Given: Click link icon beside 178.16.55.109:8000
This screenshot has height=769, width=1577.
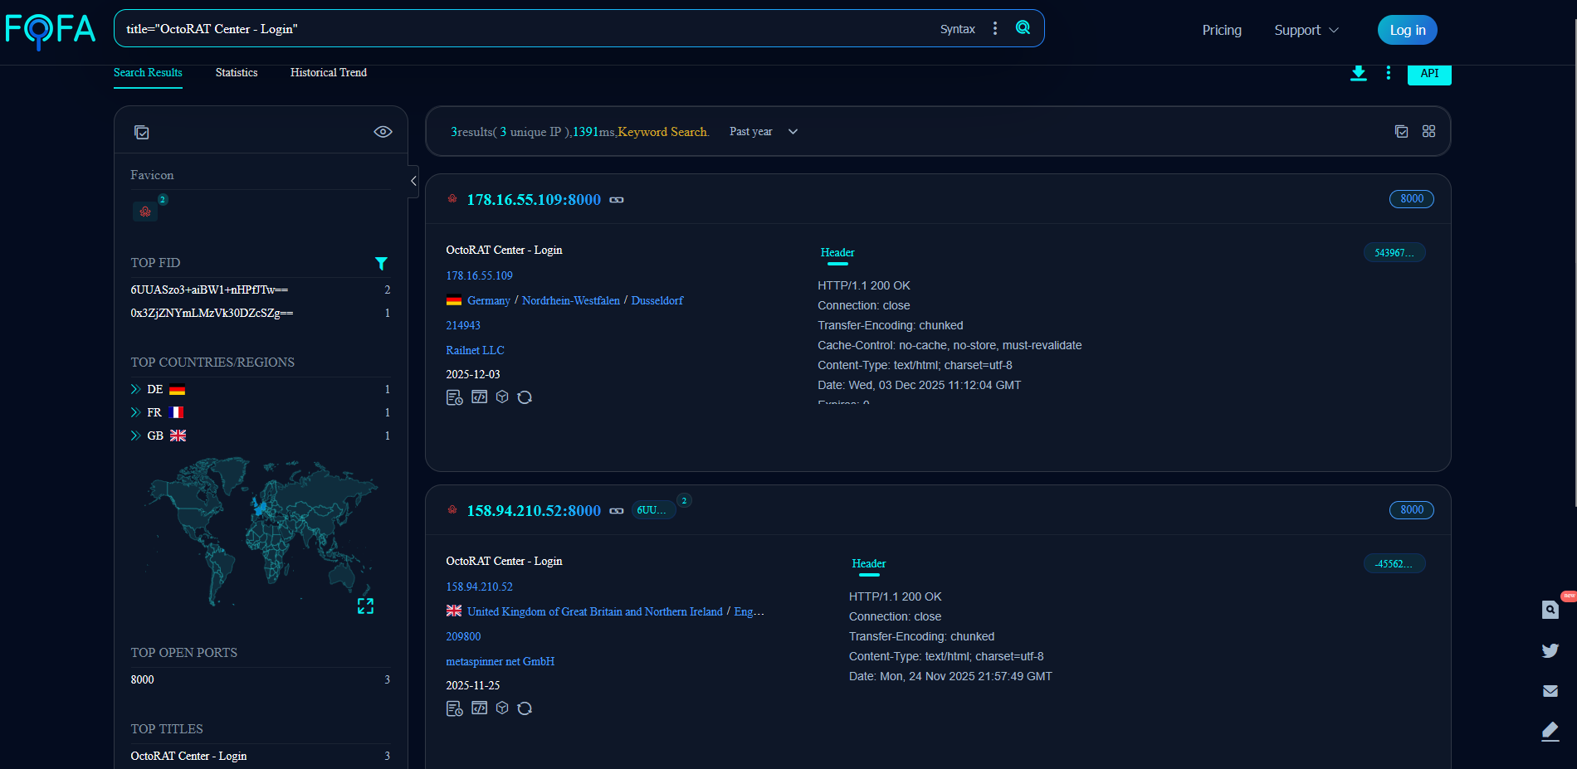Looking at the screenshot, I should click(617, 200).
